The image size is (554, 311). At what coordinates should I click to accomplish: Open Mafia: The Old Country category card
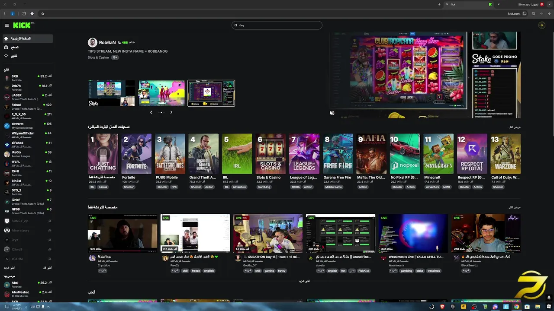371,154
